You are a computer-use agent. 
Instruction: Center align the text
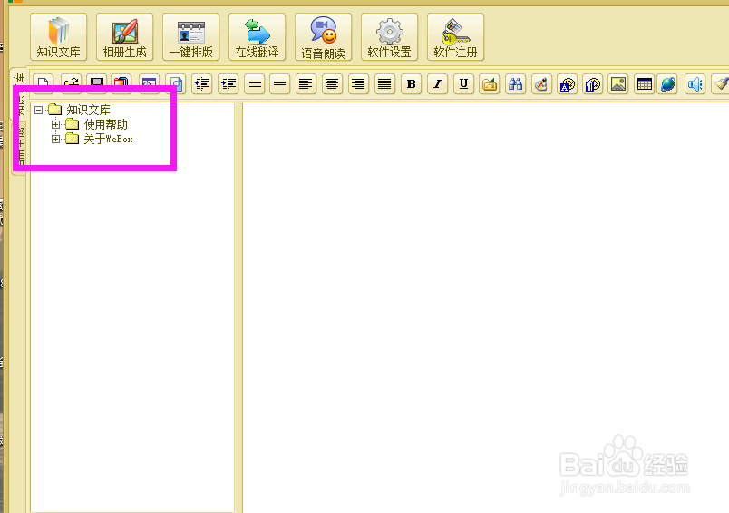coord(332,84)
